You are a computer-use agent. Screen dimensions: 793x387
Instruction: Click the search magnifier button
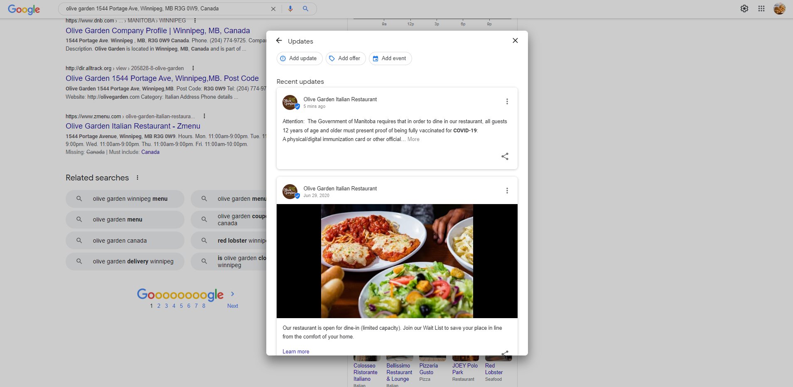pyautogui.click(x=305, y=9)
